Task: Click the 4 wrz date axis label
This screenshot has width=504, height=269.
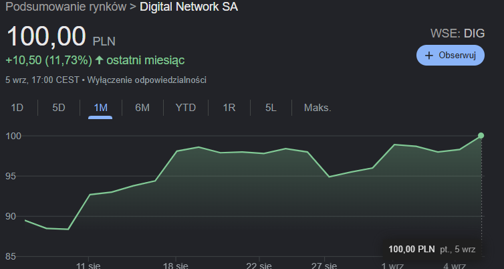Action: [x=454, y=266]
